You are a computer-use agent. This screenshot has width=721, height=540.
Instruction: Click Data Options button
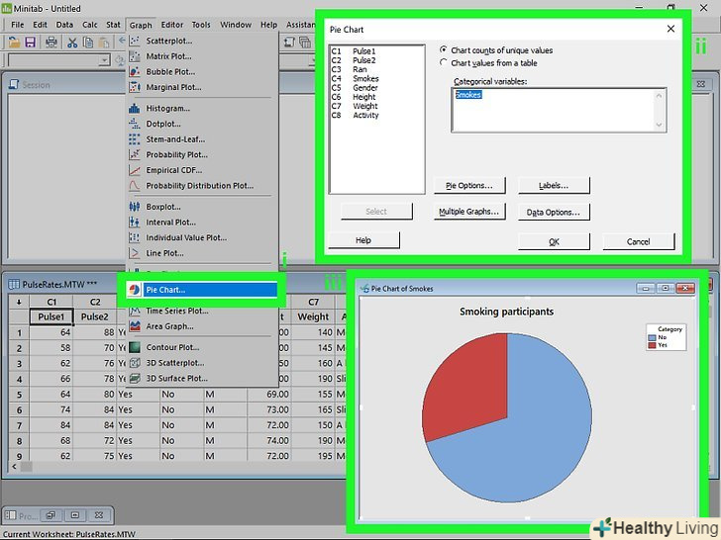[554, 212]
